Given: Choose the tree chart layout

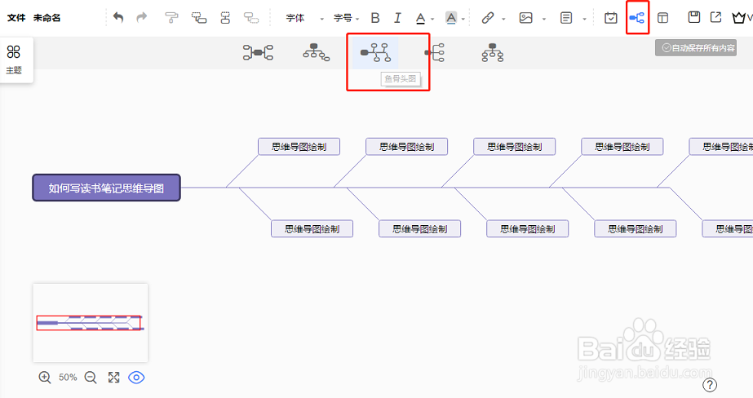Looking at the screenshot, I should 493,52.
